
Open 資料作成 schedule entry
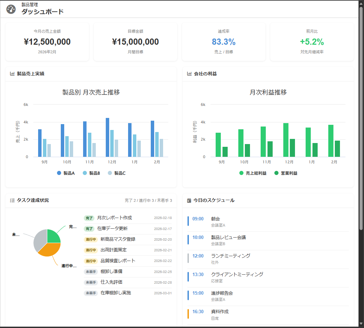click(x=268, y=315)
